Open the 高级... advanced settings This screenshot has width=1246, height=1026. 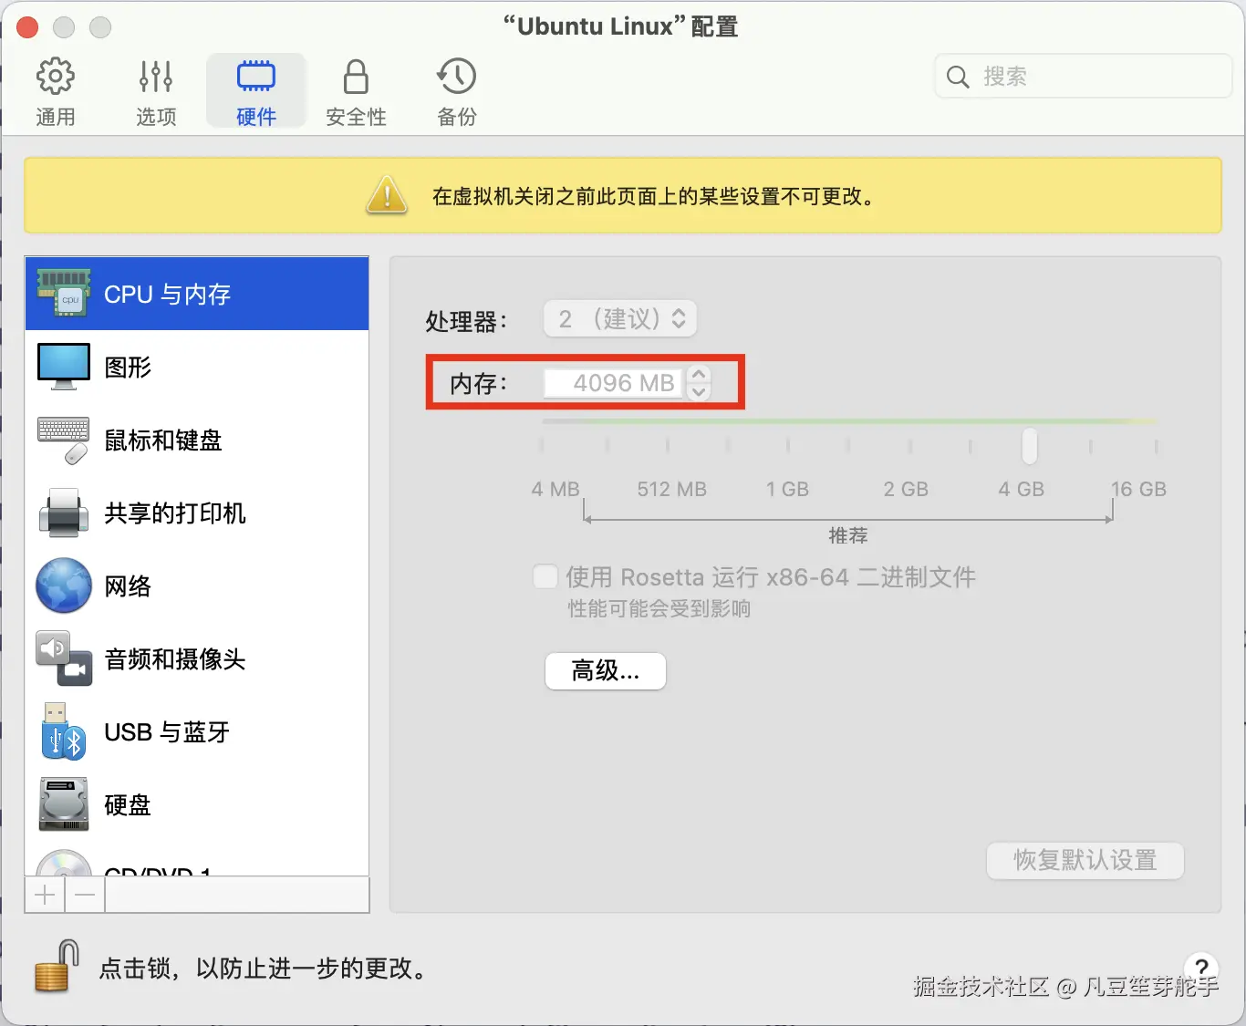coord(606,671)
